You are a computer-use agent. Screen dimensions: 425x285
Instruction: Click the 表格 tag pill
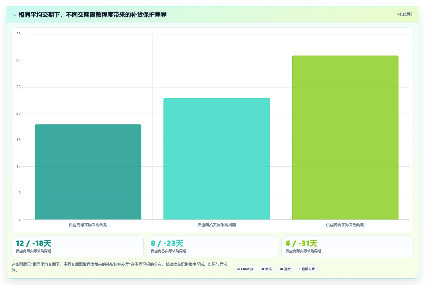(x=267, y=269)
